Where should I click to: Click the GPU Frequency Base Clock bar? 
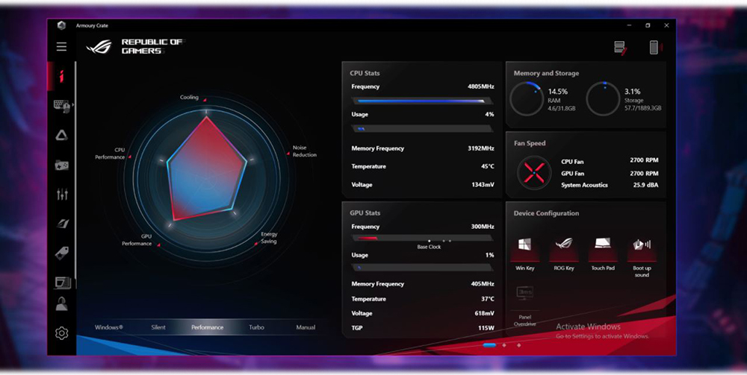422,239
